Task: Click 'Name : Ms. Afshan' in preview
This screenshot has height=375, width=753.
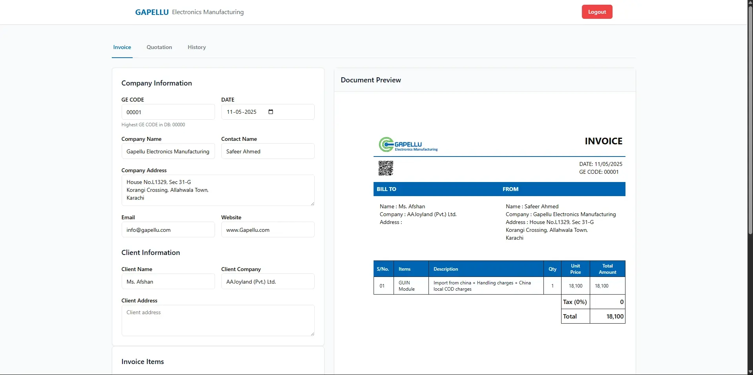Action: coord(402,206)
